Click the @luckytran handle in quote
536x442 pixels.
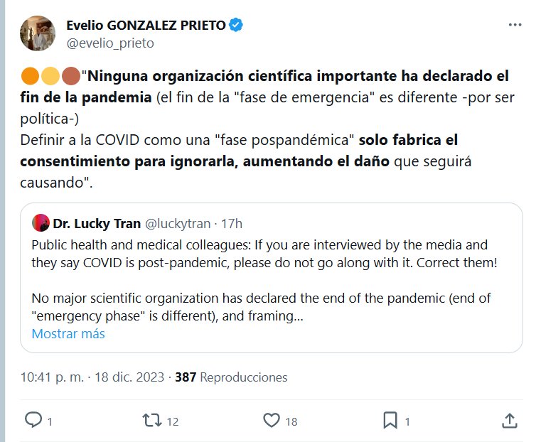coord(178,224)
